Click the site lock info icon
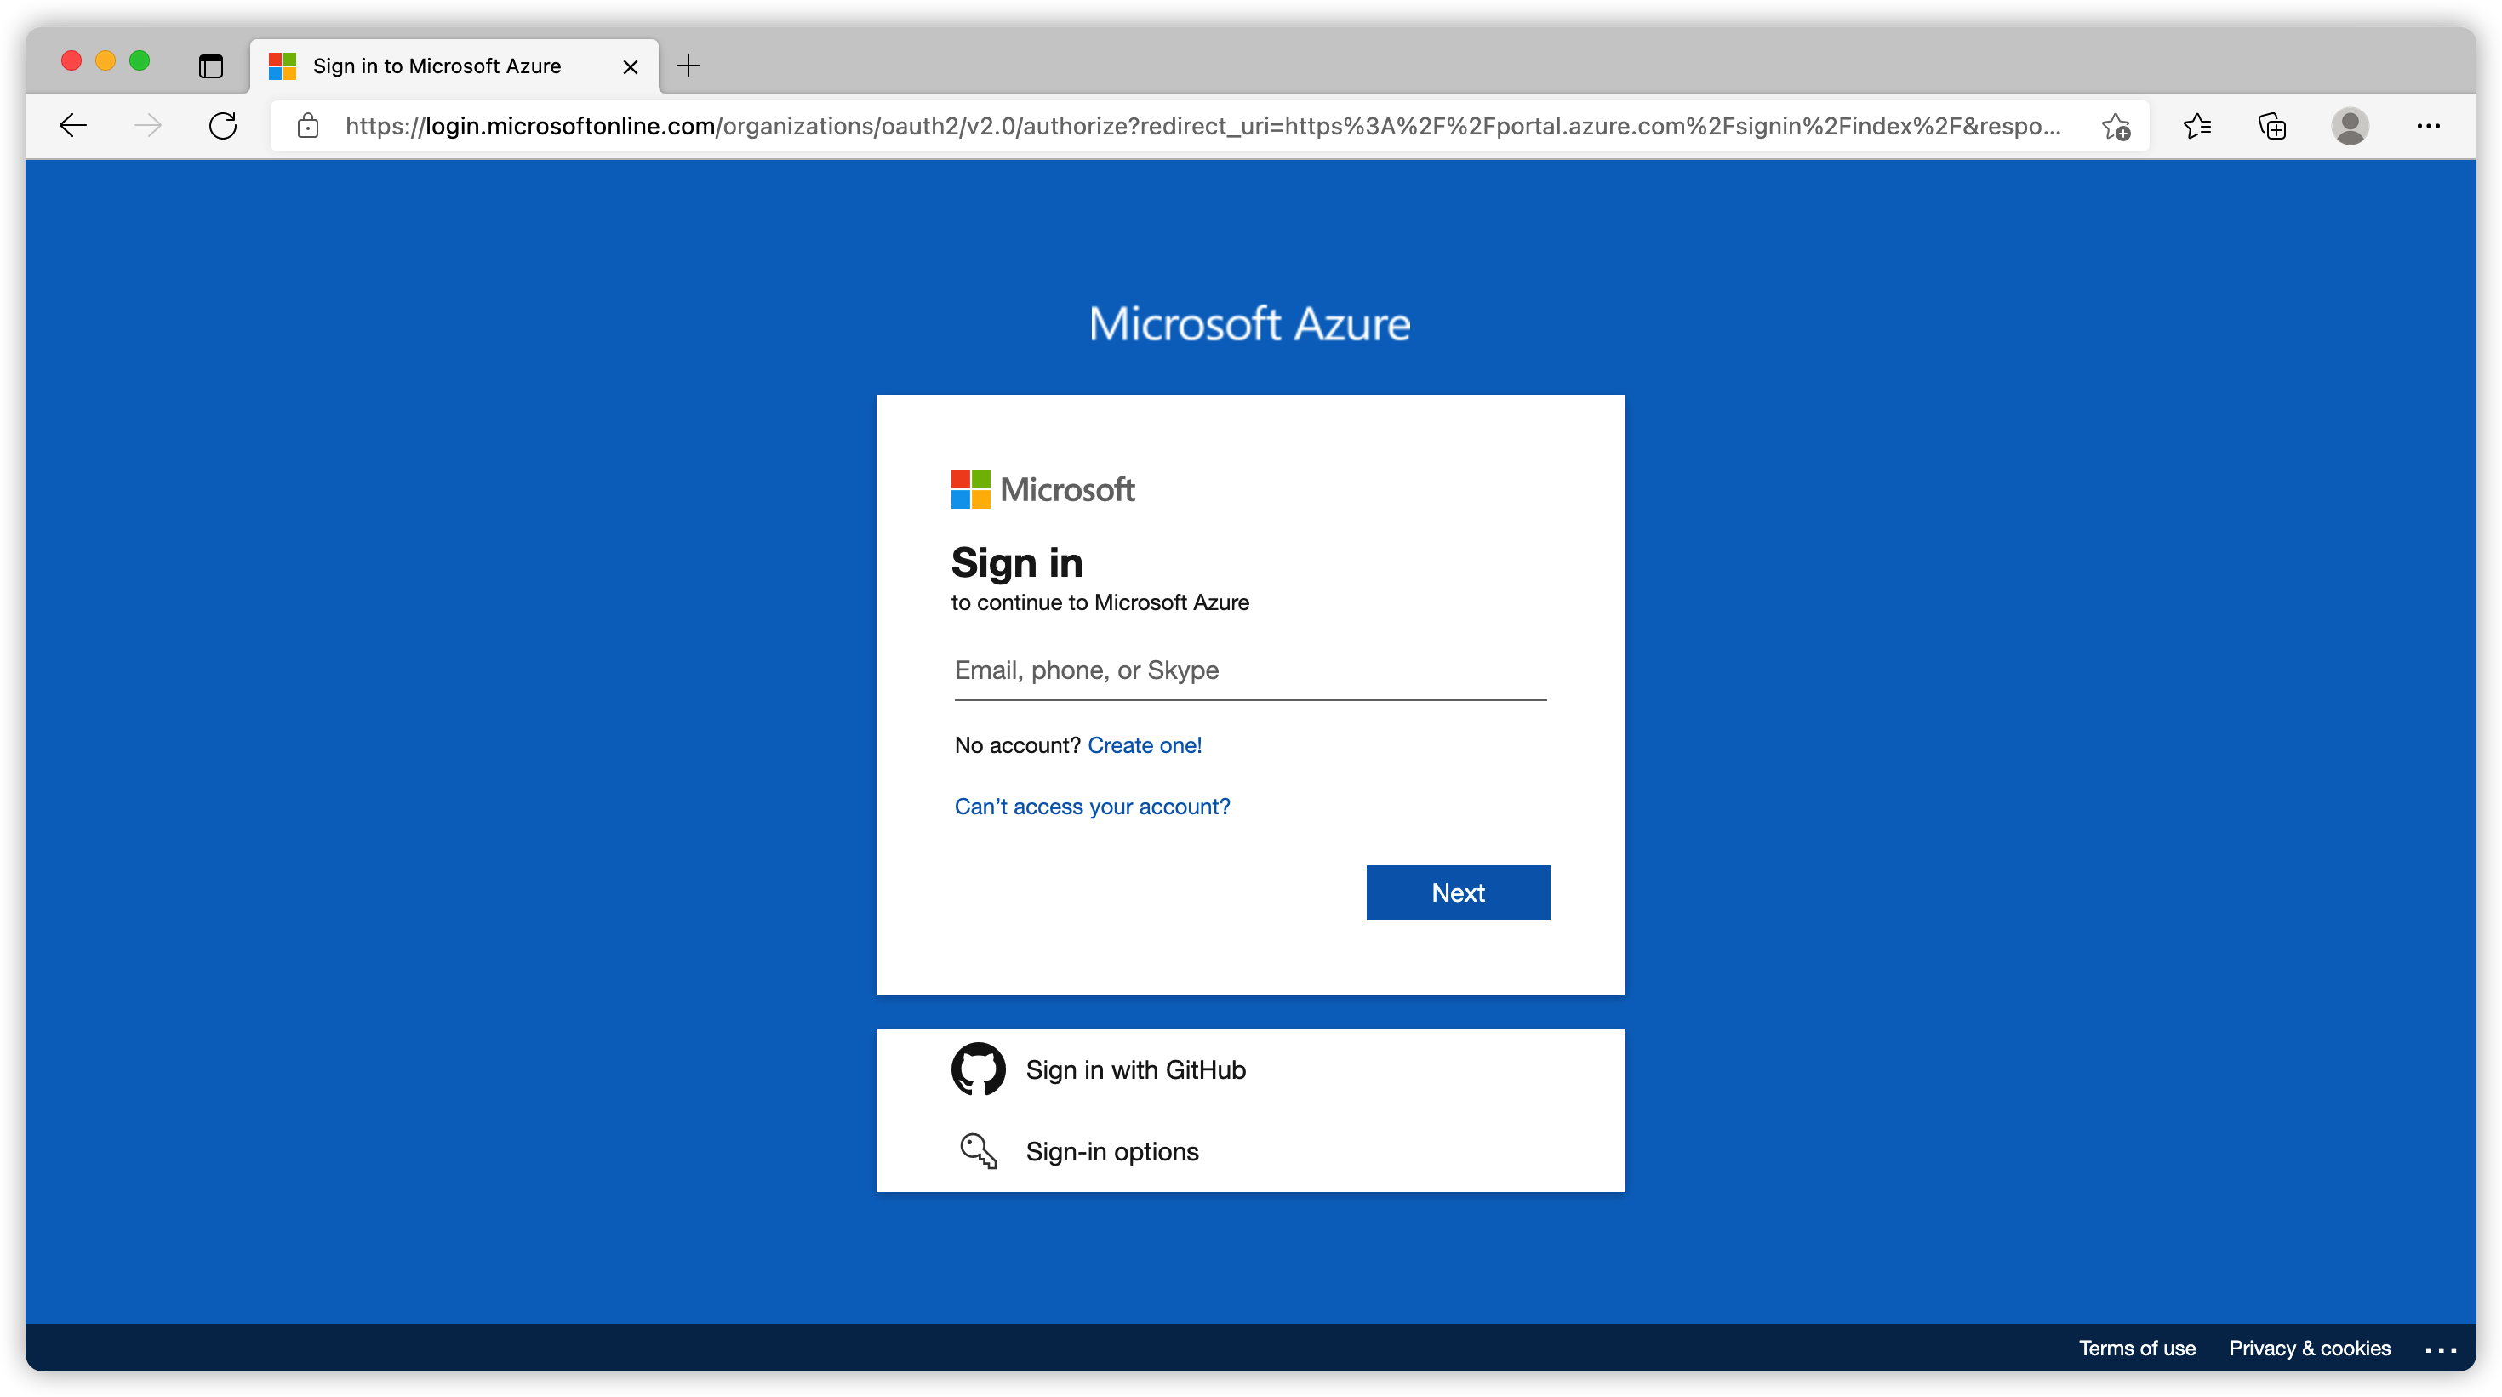This screenshot has width=2502, height=1397. [308, 125]
